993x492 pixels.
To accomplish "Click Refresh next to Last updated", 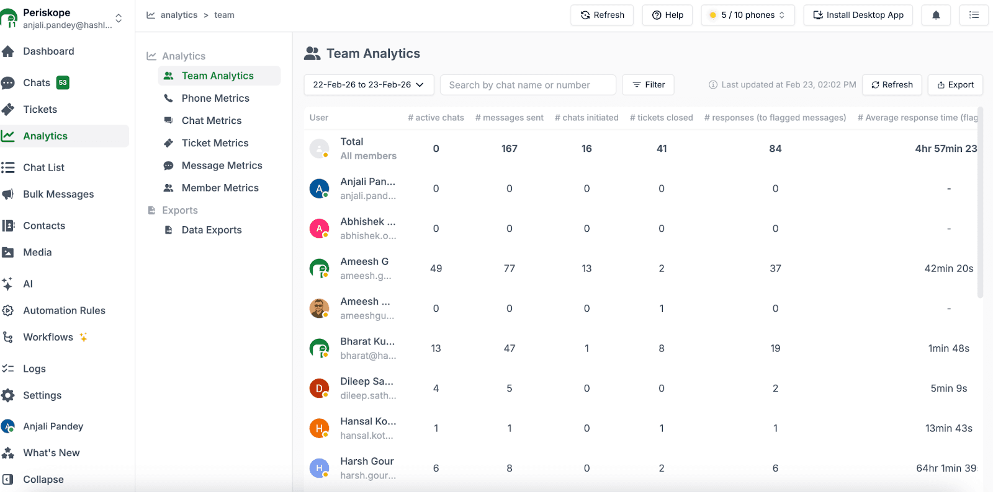I will (892, 85).
